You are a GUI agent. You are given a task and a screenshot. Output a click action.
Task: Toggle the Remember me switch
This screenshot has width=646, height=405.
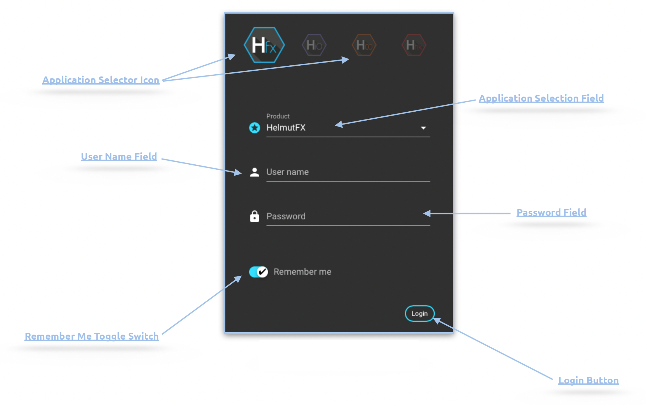coord(258,271)
